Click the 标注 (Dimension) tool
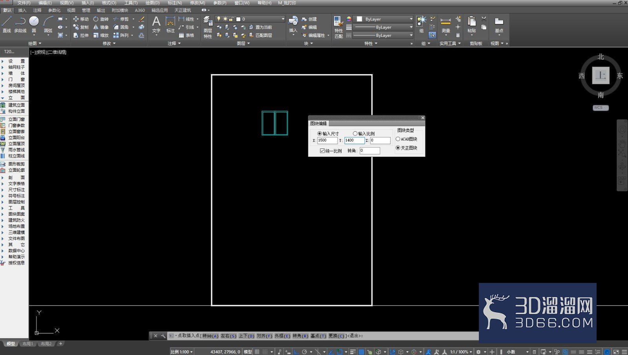The width and height of the screenshot is (628, 355). [170, 24]
